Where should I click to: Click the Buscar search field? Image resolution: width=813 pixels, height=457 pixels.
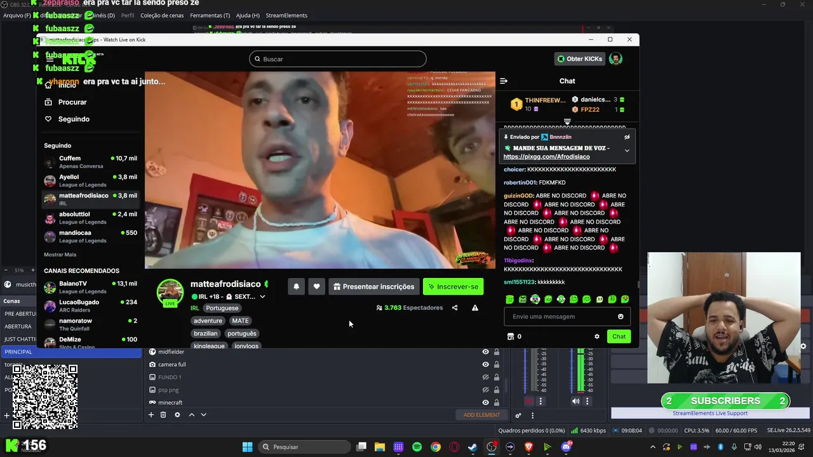click(338, 59)
